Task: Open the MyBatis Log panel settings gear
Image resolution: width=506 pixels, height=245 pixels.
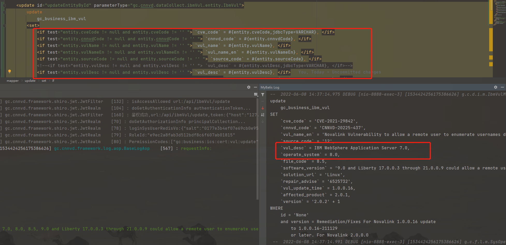Action: tap(495, 87)
